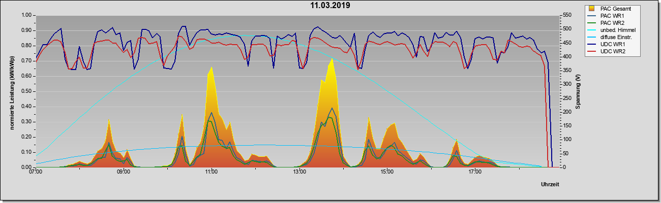The width and height of the screenshot is (661, 203).
Task: Click the 1.00 value on power axis
Action: pyautogui.click(x=26, y=15)
